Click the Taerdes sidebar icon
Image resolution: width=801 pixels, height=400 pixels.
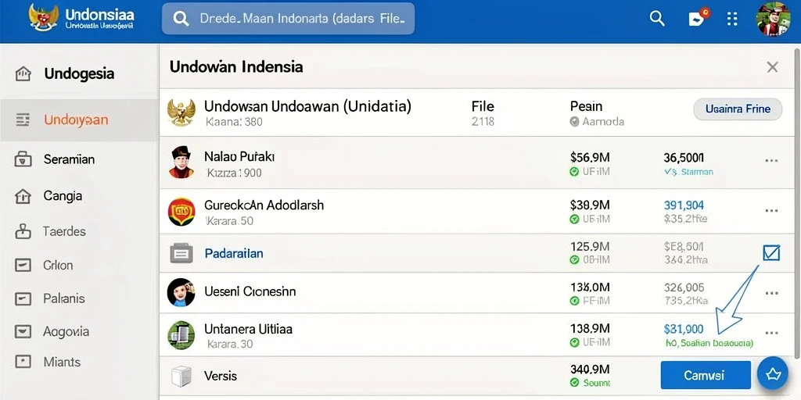click(x=23, y=231)
